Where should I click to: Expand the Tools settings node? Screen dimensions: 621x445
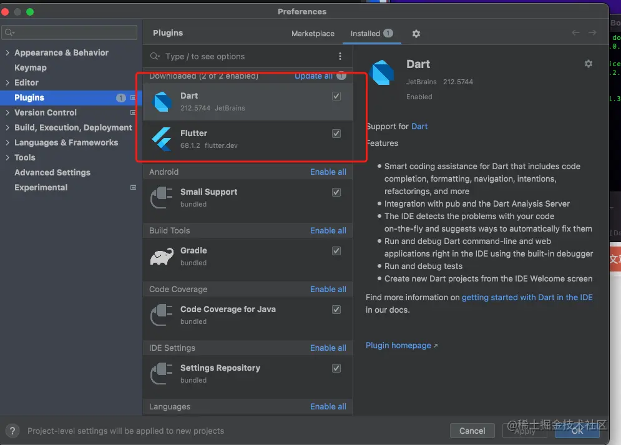point(7,157)
